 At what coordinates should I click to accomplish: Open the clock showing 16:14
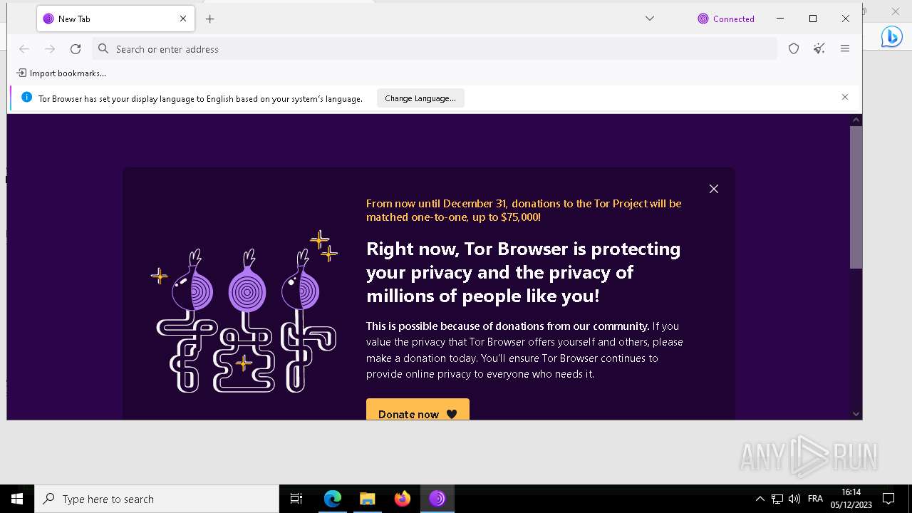point(851,499)
